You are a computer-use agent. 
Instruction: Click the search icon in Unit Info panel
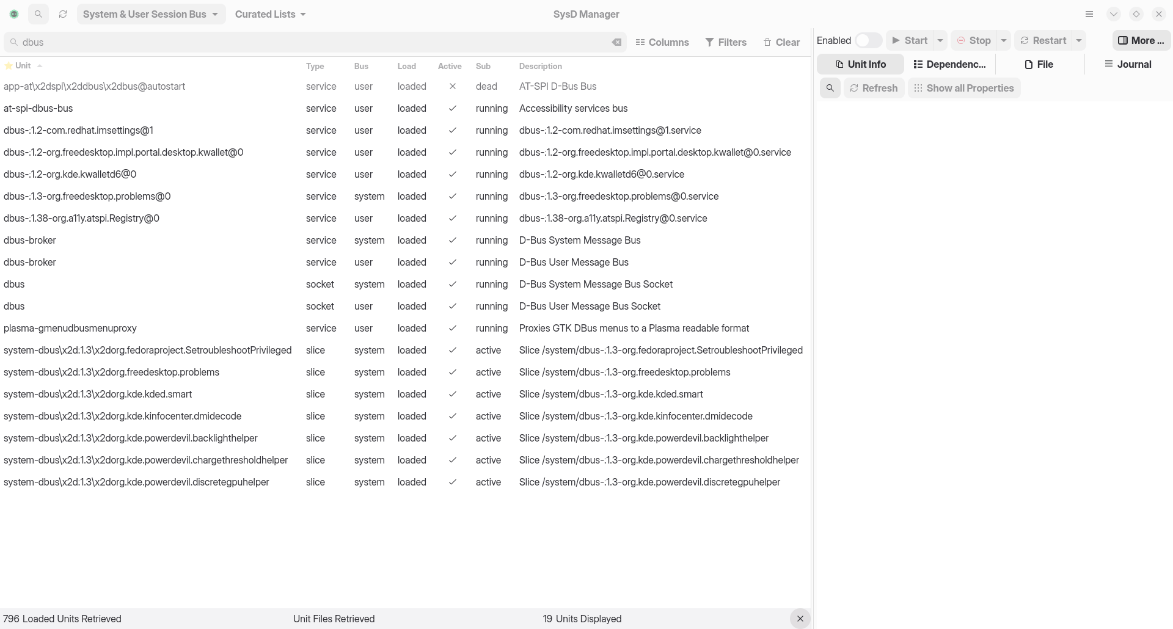[x=830, y=88]
